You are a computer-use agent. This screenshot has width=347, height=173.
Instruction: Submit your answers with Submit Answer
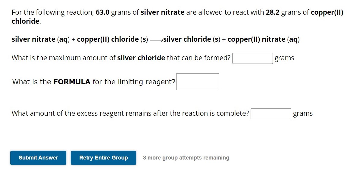coord(38,157)
